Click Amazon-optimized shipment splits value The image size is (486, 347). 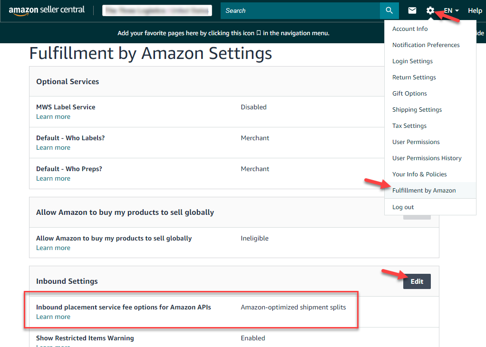tap(293, 307)
